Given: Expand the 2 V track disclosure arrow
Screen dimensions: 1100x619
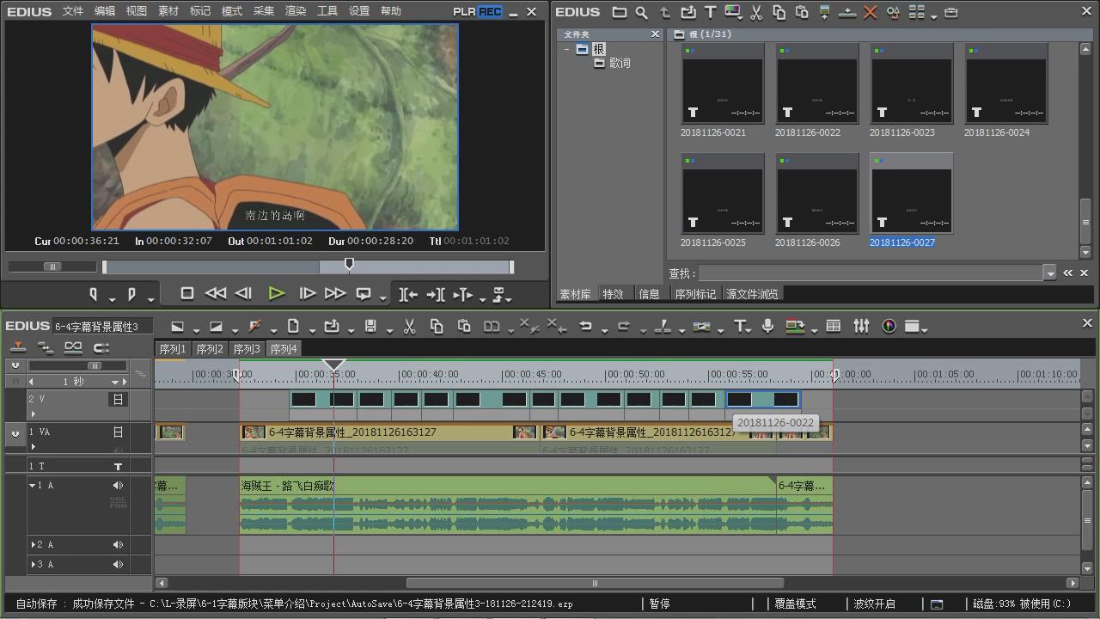Looking at the screenshot, I should click(33, 414).
